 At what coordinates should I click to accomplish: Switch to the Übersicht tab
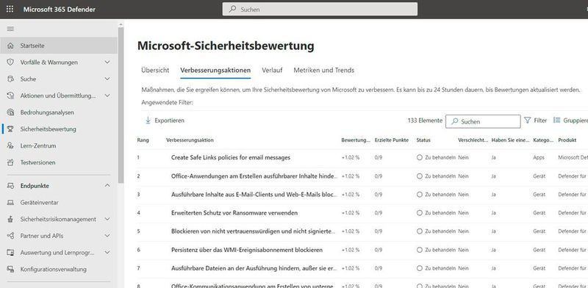[x=155, y=70]
